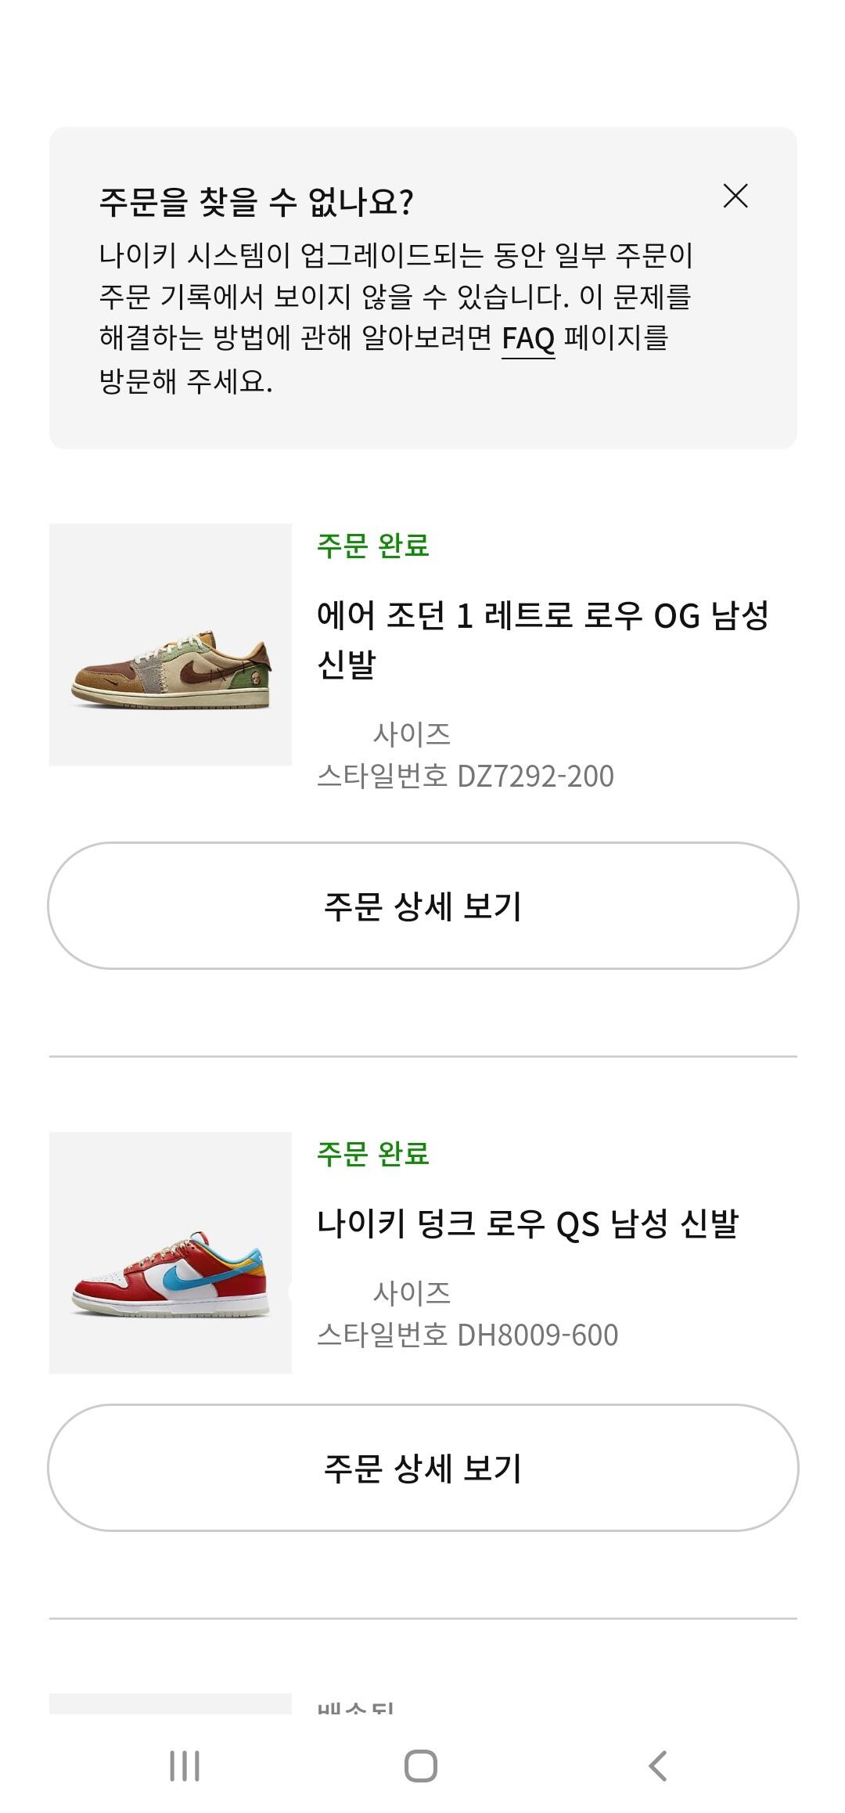Tap the 사이즈 label under the Air Jordan title
Viewport: 845px width, 1813px height.
tap(412, 734)
